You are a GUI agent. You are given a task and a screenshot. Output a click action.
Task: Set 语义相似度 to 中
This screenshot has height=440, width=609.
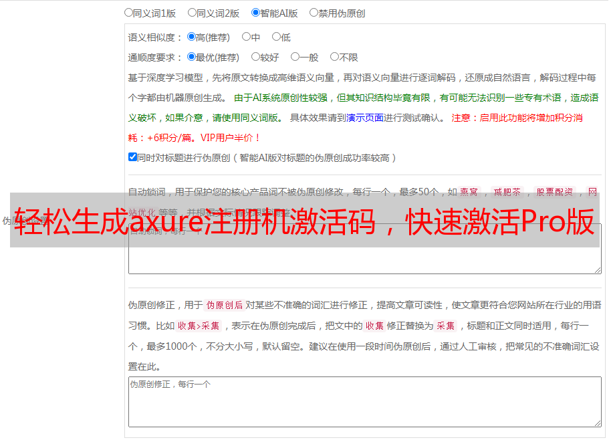coord(246,37)
